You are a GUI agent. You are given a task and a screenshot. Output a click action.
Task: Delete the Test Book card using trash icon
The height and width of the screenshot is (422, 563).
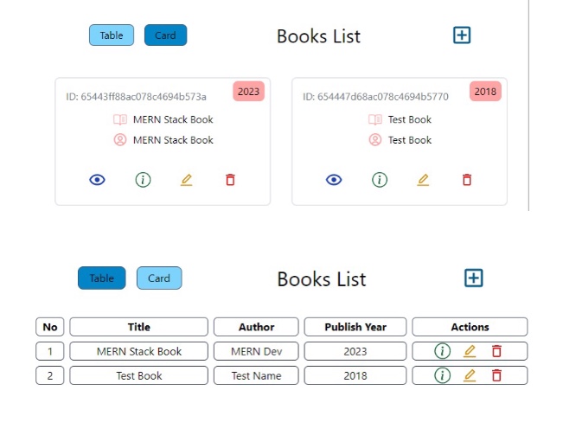(x=467, y=180)
